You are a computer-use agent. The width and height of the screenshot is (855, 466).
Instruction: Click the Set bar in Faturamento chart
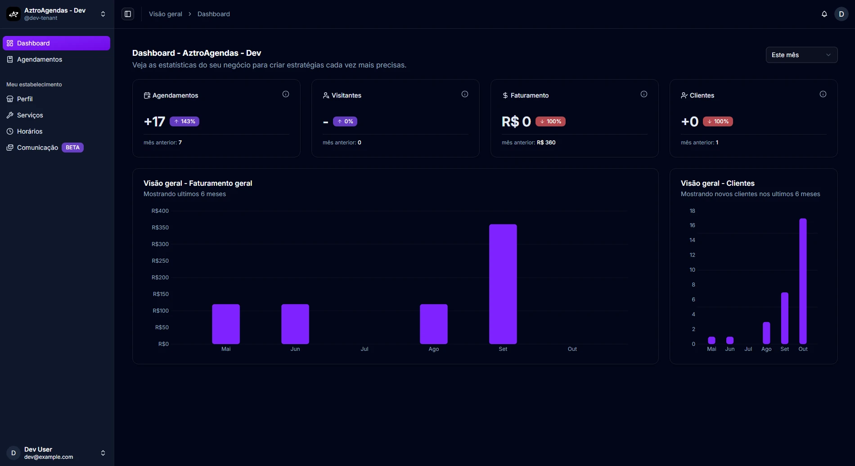(503, 284)
